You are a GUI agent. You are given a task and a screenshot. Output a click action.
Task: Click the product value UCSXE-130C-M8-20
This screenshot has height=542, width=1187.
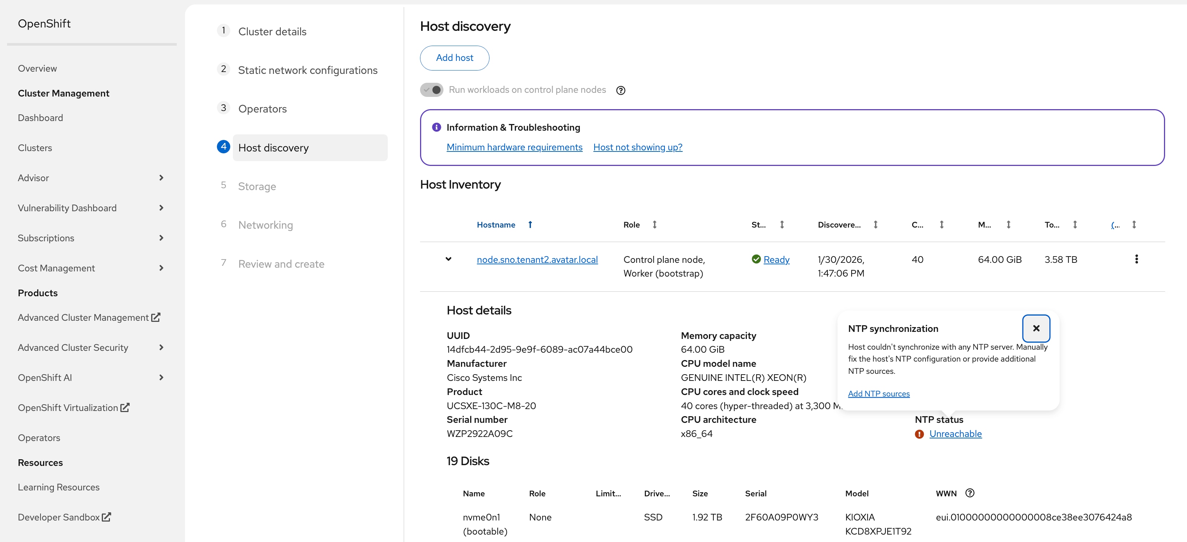491,406
